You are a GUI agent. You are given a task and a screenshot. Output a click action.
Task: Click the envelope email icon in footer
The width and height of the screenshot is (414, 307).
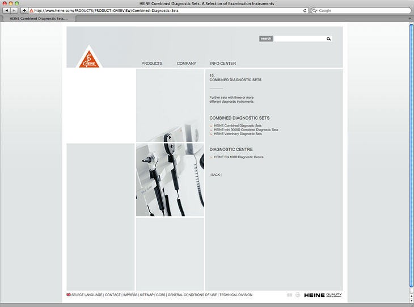[290, 295]
